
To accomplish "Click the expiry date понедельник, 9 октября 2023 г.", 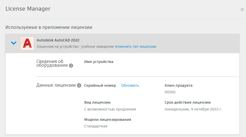I will coord(193,109).
